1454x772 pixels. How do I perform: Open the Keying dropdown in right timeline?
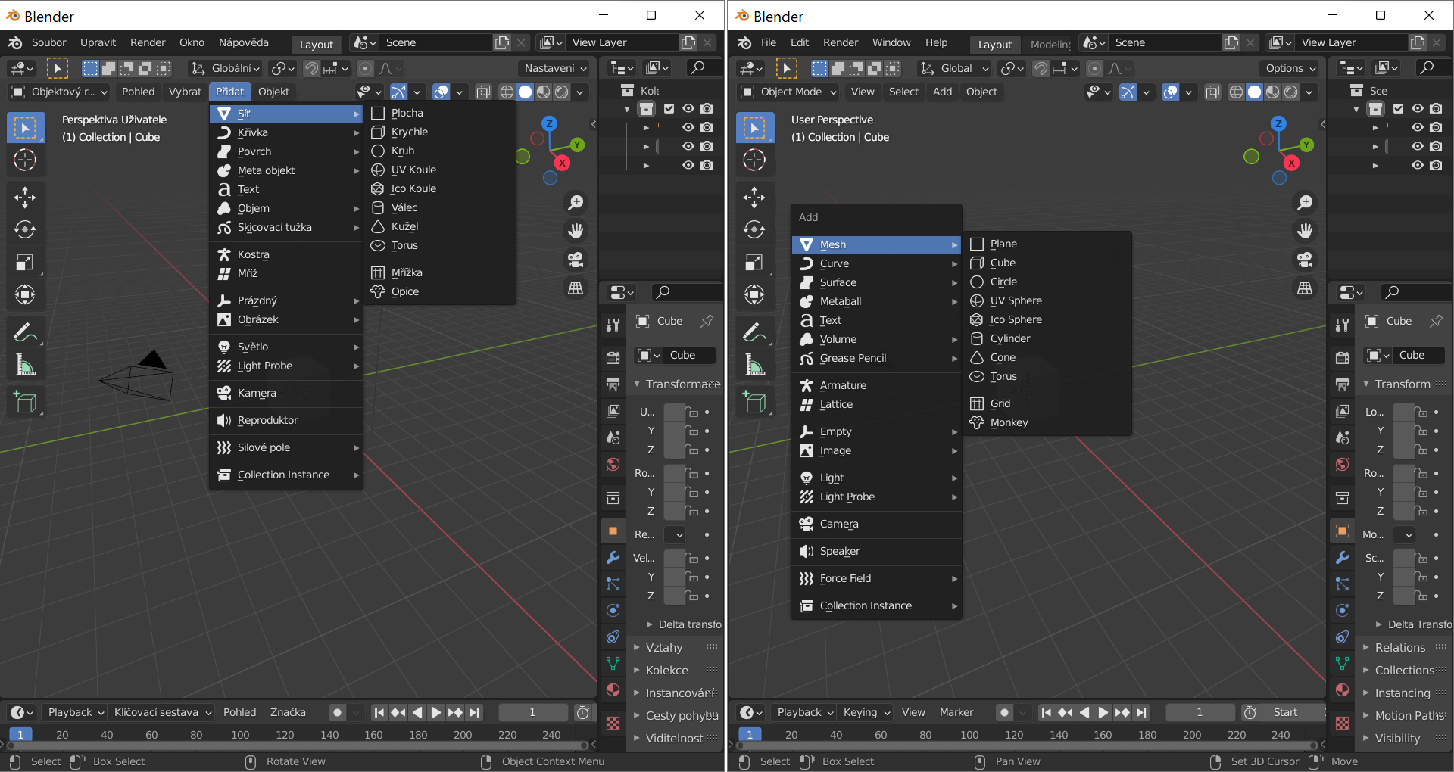(866, 712)
